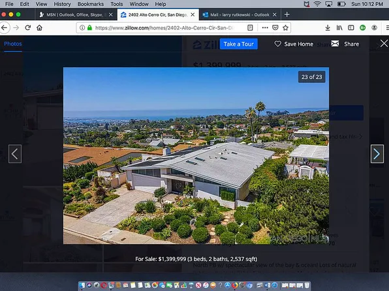Image resolution: width=389 pixels, height=291 pixels.
Task: Open the History menu
Action: tap(62, 4)
